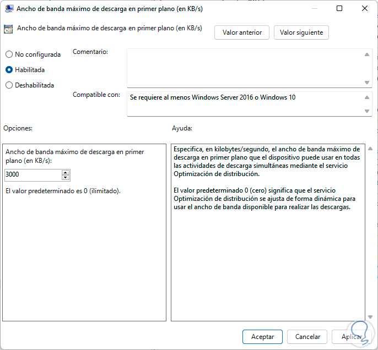Image resolution: width=378 pixels, height=350 pixels.
Task: Click the Comentario: label
Action: click(x=90, y=52)
